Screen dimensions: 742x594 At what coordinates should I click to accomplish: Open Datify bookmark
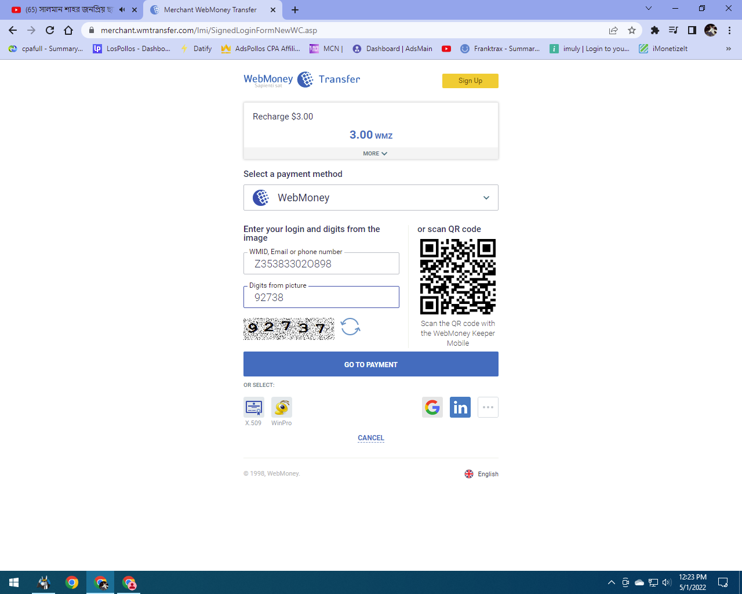coord(197,49)
